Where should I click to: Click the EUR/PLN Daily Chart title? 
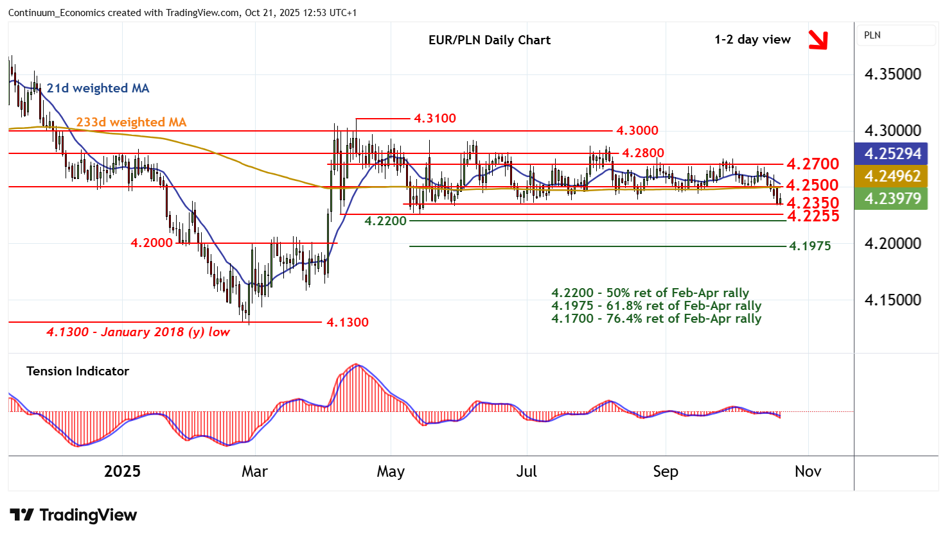click(489, 40)
